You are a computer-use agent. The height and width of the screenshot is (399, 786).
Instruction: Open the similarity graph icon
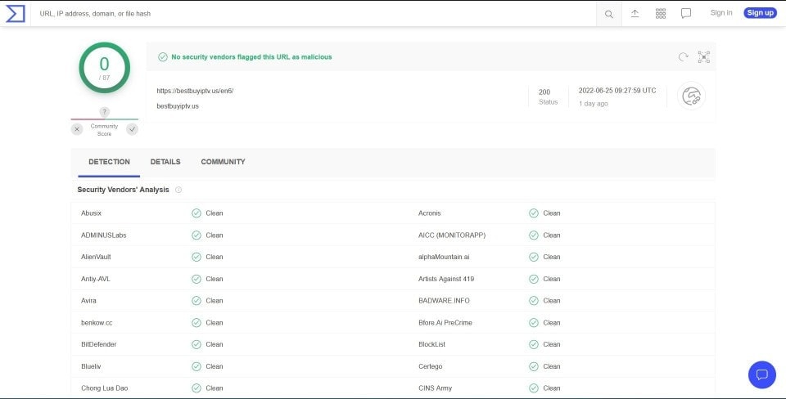click(704, 57)
